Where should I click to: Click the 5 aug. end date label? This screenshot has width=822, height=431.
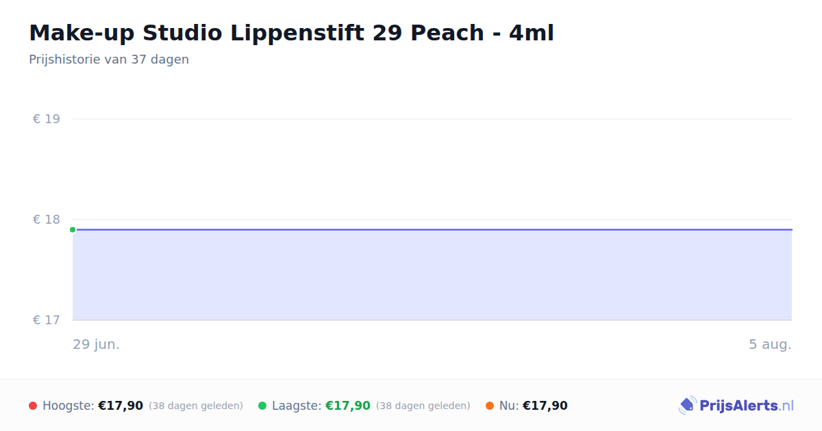tap(770, 345)
